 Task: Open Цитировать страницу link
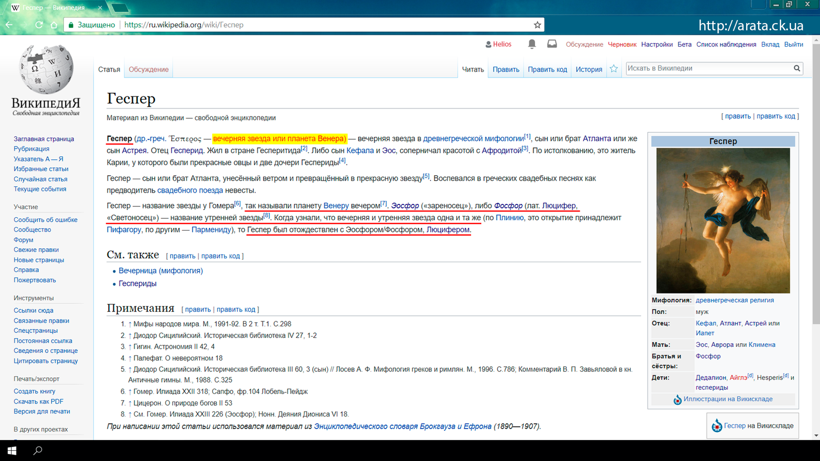tap(46, 361)
